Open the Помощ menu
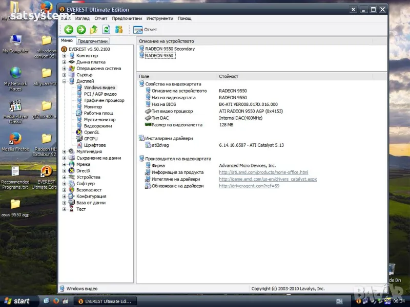410x307 pixels. coord(184,18)
